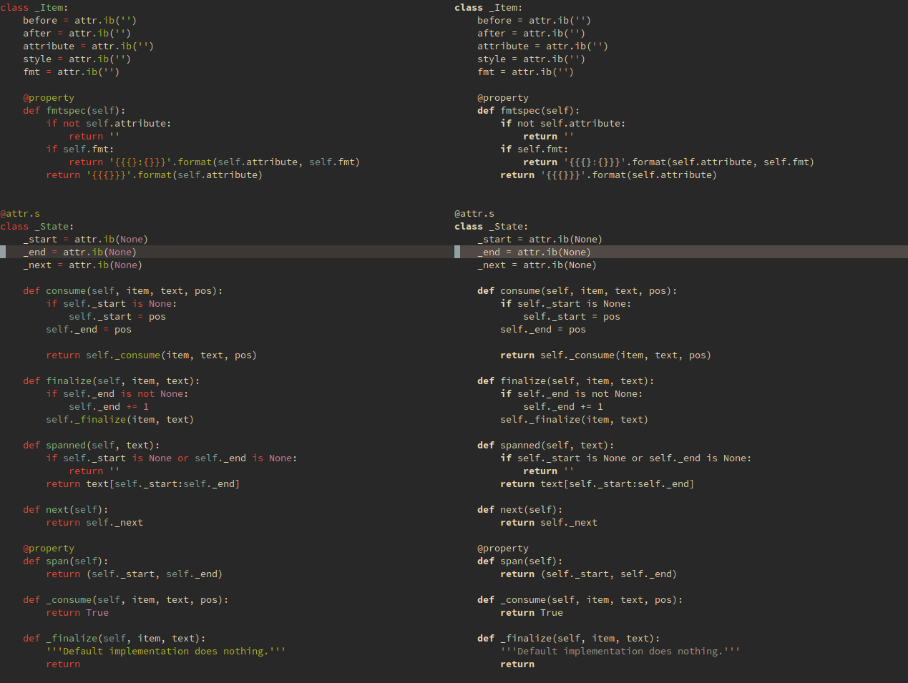This screenshot has height=683, width=908.
Task: Click 'if self._start is None:' in left pane
Action: coord(111,304)
